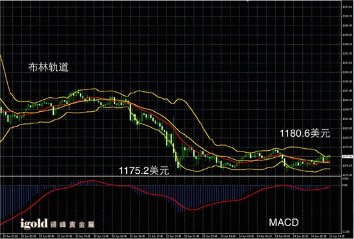
Task: Click the MACD indicator label
Action: (x=284, y=222)
